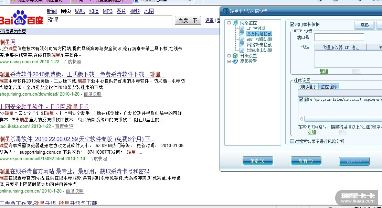Select ARP 欺骗防御 tree item

pyautogui.click(x=259, y=39)
